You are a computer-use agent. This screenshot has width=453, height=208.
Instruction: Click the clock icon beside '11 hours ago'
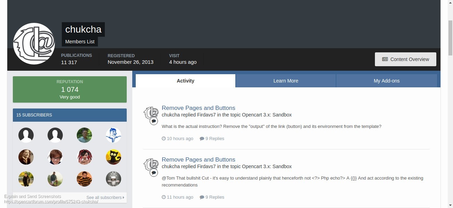(164, 197)
